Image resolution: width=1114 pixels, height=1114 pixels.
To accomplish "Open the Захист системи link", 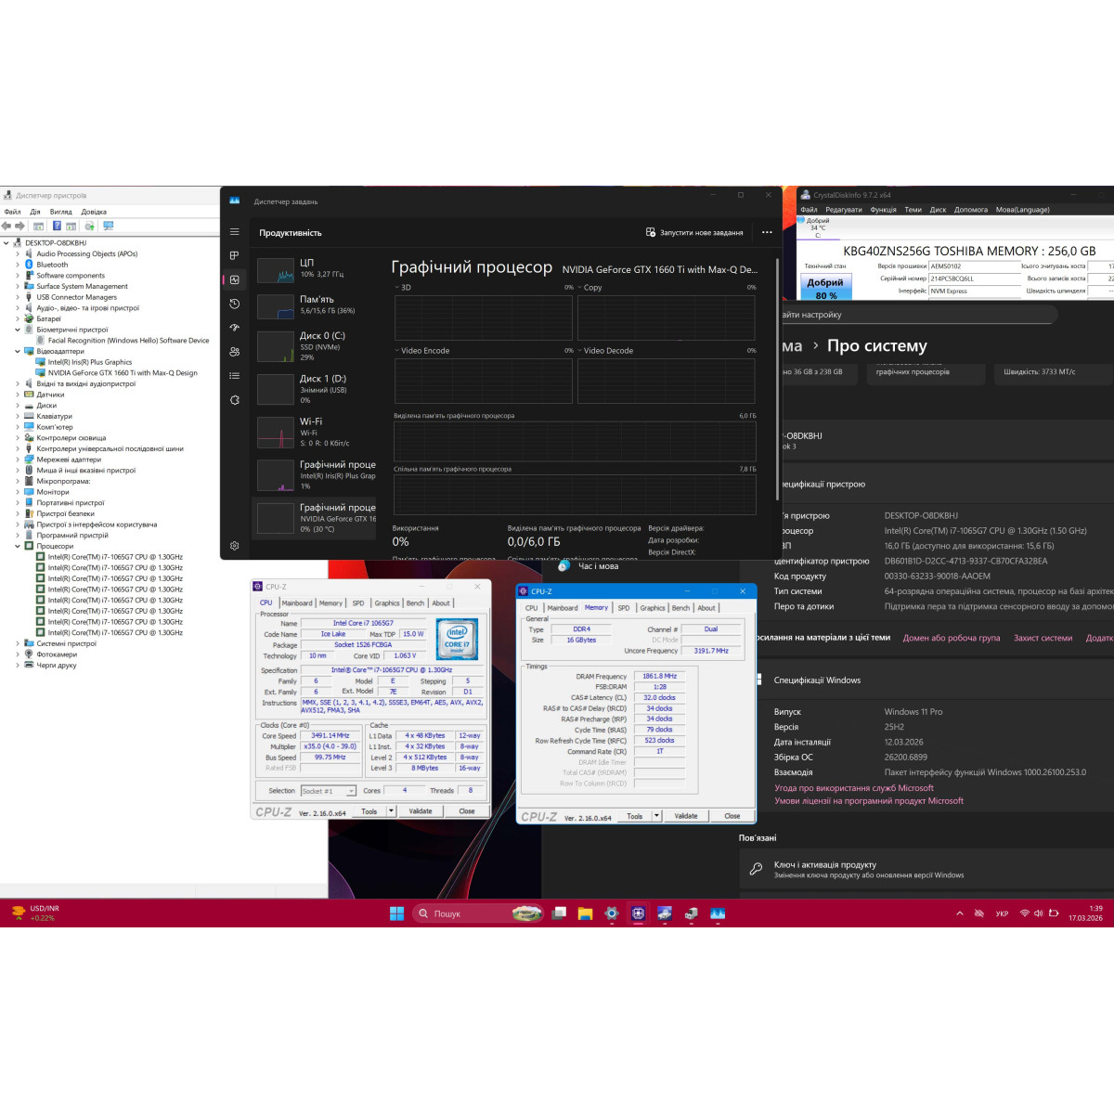I will click(x=1043, y=638).
